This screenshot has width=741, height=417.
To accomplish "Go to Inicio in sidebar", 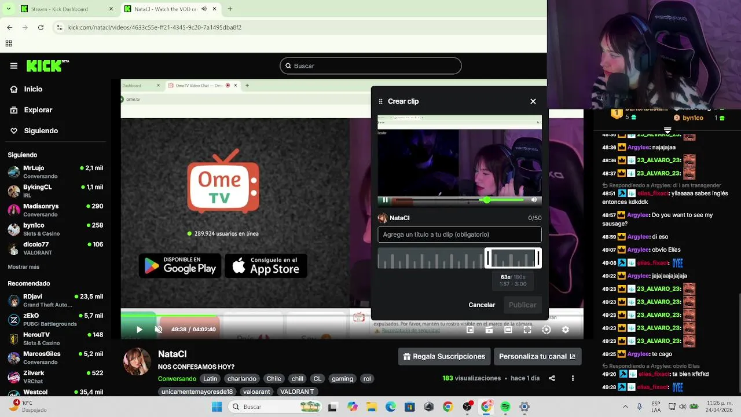I will 34,89.
